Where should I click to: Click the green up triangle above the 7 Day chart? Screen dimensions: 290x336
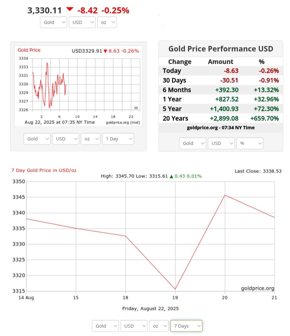(x=171, y=176)
